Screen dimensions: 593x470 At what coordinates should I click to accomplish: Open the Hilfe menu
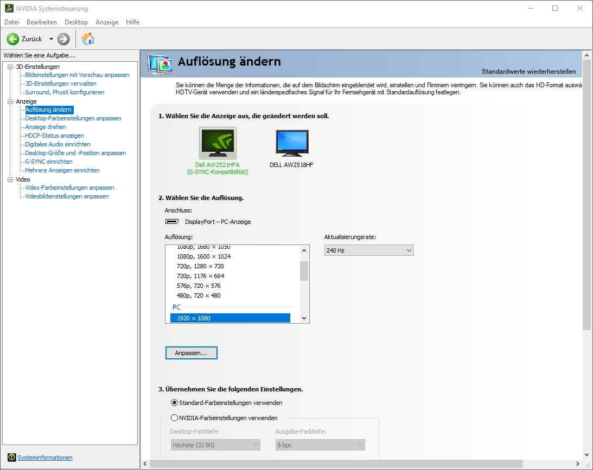pos(133,22)
